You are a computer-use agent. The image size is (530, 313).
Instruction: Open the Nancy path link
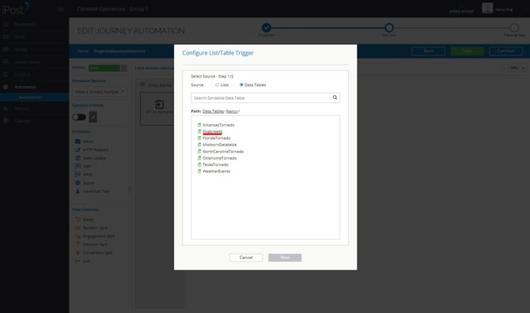(232, 111)
